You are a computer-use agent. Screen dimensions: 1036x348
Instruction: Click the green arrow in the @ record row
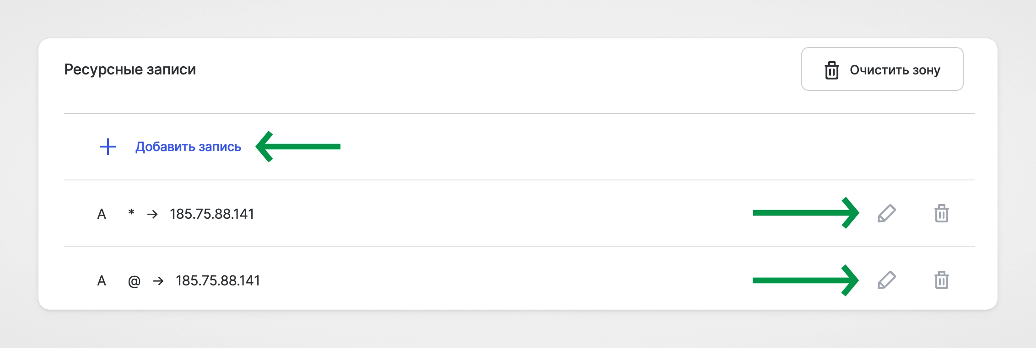click(x=805, y=280)
